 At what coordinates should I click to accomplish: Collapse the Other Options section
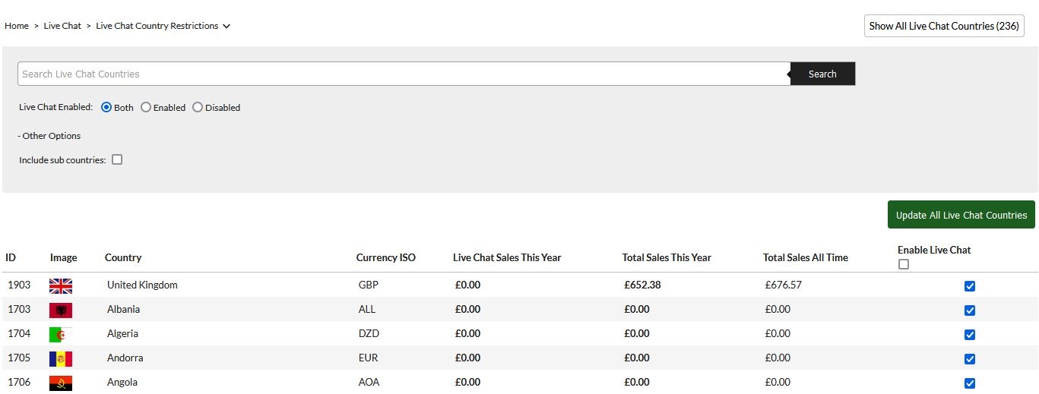point(49,136)
